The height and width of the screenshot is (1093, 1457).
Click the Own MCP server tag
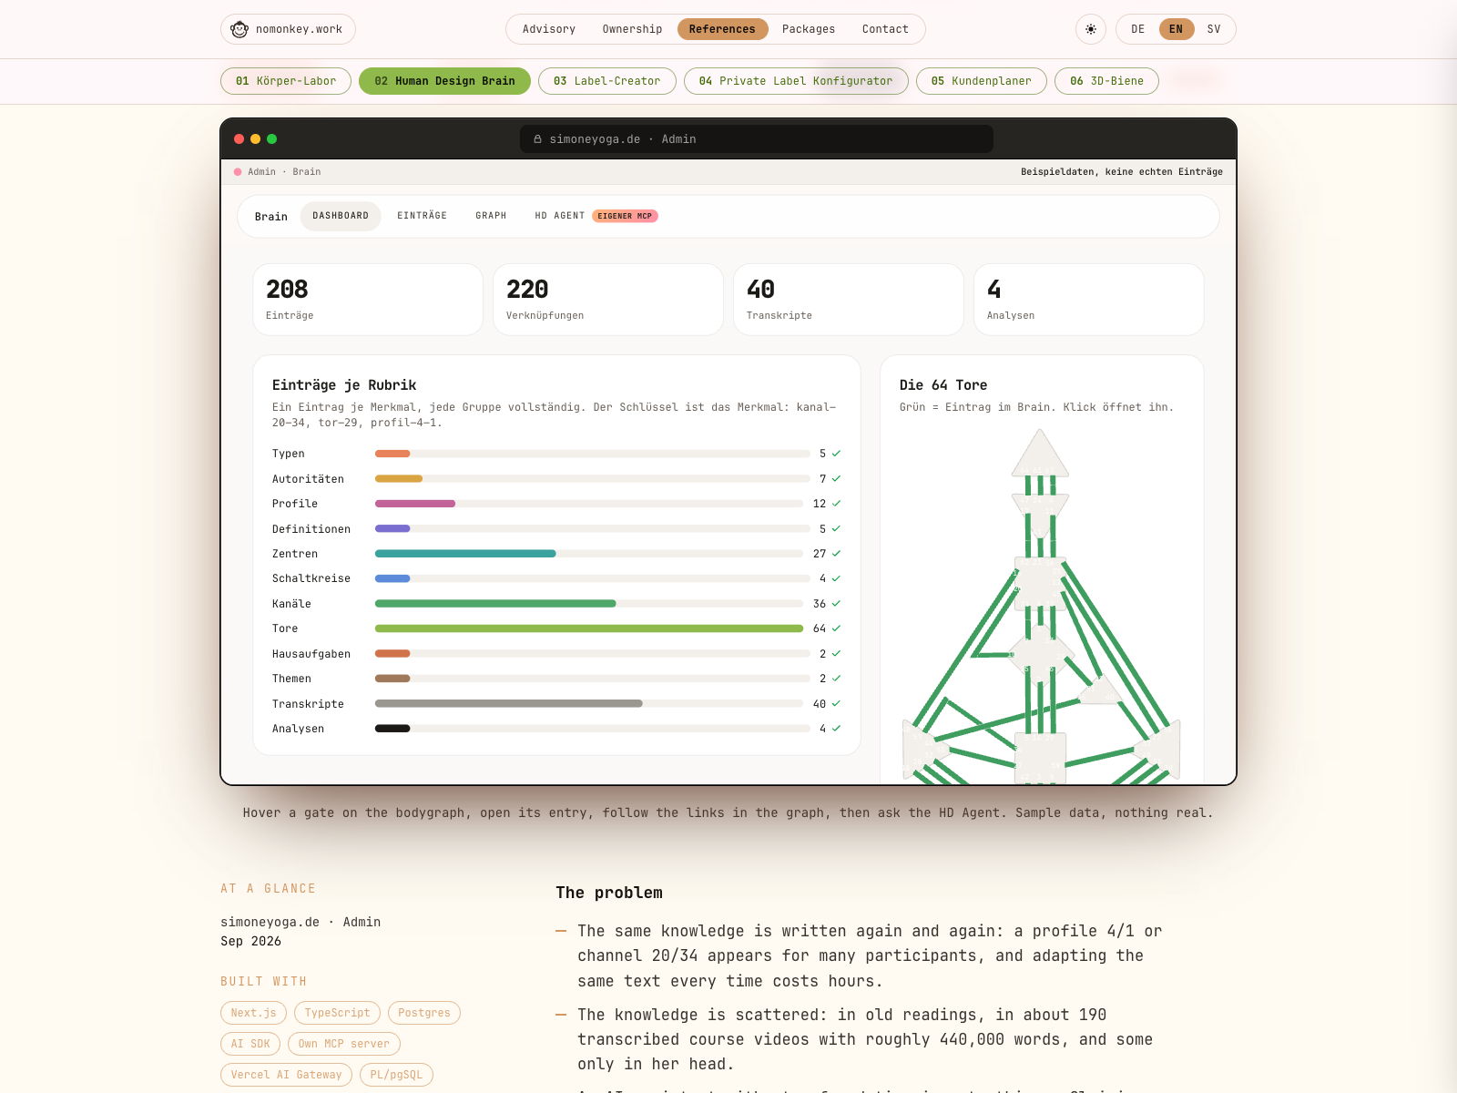[x=344, y=1044]
